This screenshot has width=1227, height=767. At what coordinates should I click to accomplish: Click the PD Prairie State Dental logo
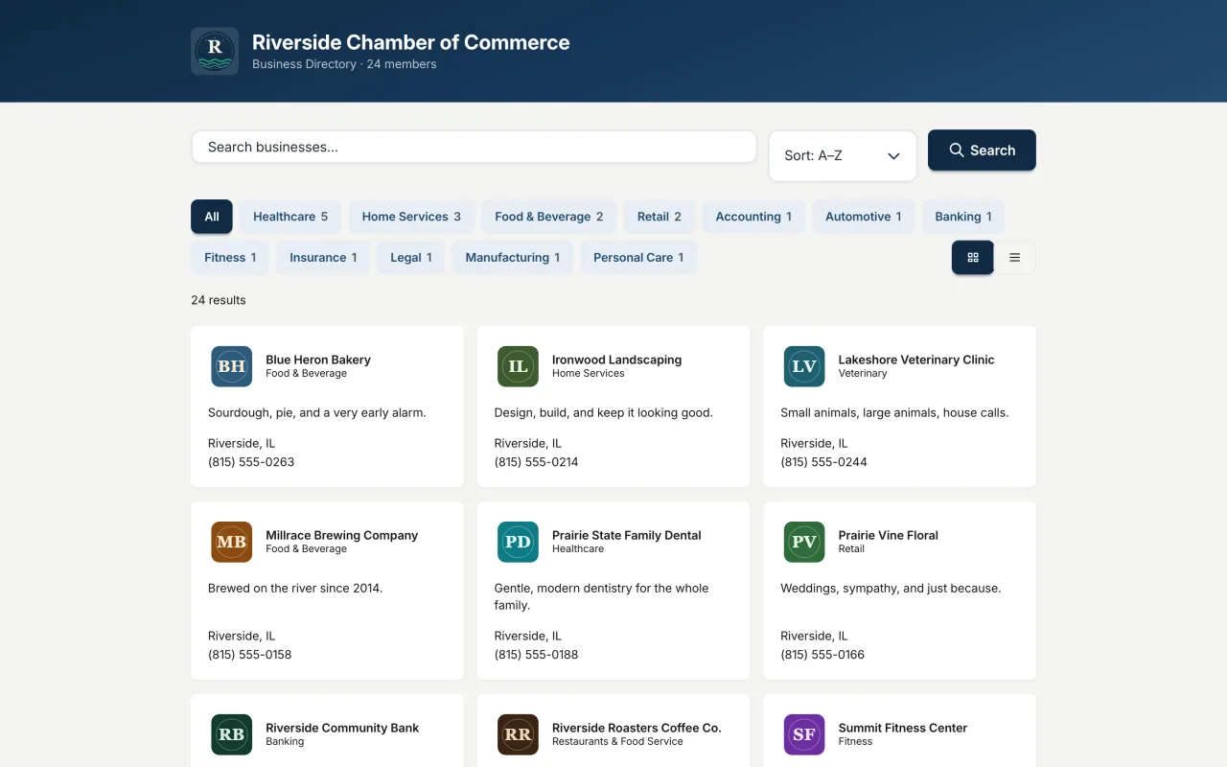pyautogui.click(x=518, y=542)
